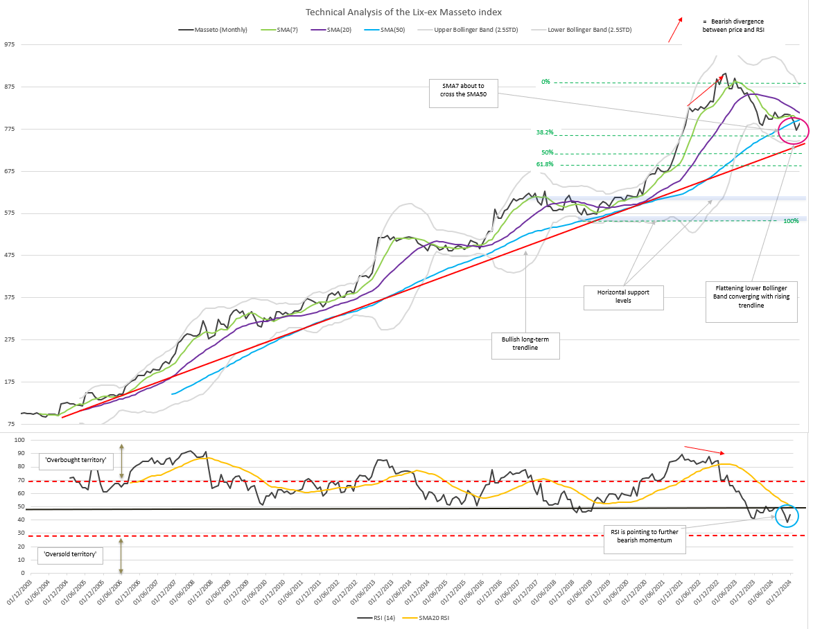Image resolution: width=813 pixels, height=629 pixels.
Task: Click the '275' price axis value
Action: point(10,340)
